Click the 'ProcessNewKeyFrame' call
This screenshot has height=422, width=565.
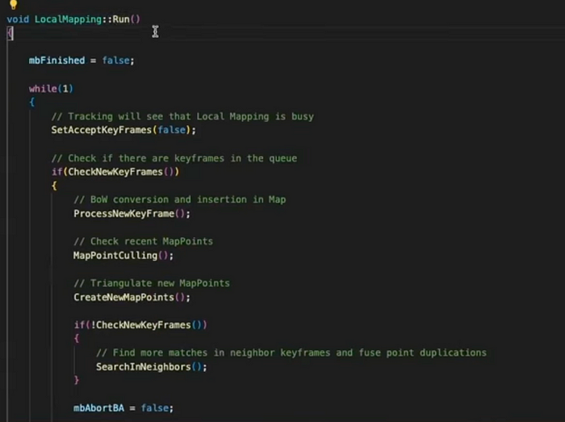point(124,214)
